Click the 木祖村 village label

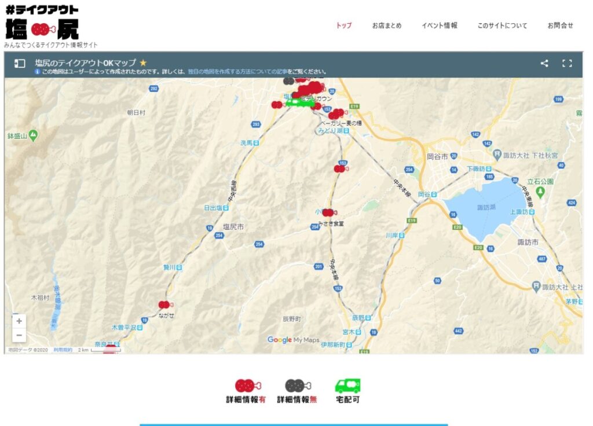[40, 298]
